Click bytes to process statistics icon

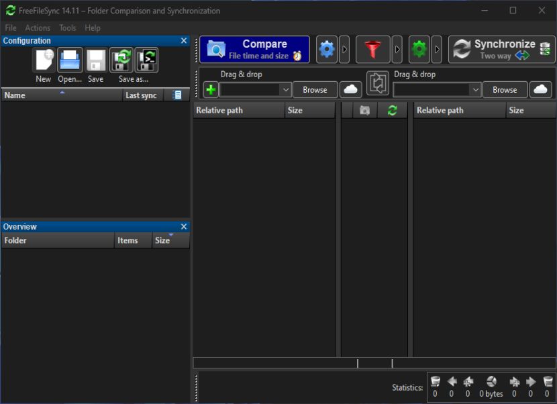tap(491, 382)
